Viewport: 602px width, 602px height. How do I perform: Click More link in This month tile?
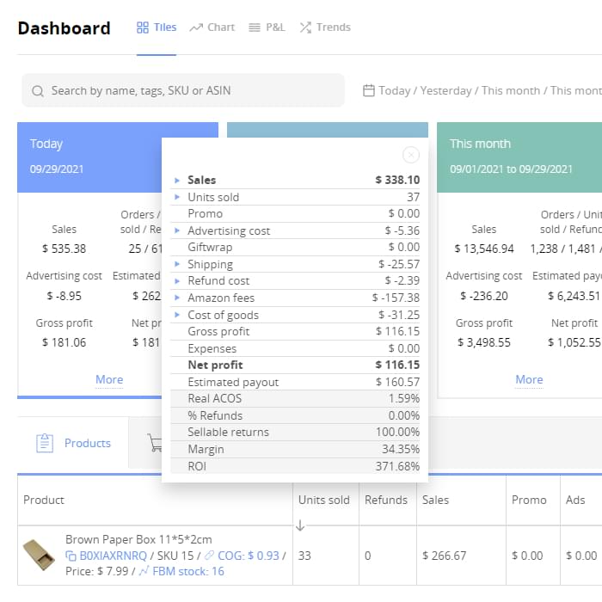click(x=529, y=379)
